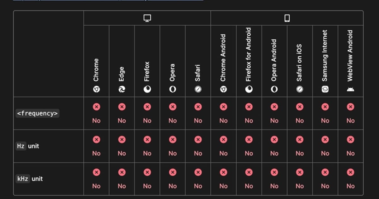Select the Firefox for Android icon
Viewport: 379px width, 199px height.
click(x=249, y=89)
